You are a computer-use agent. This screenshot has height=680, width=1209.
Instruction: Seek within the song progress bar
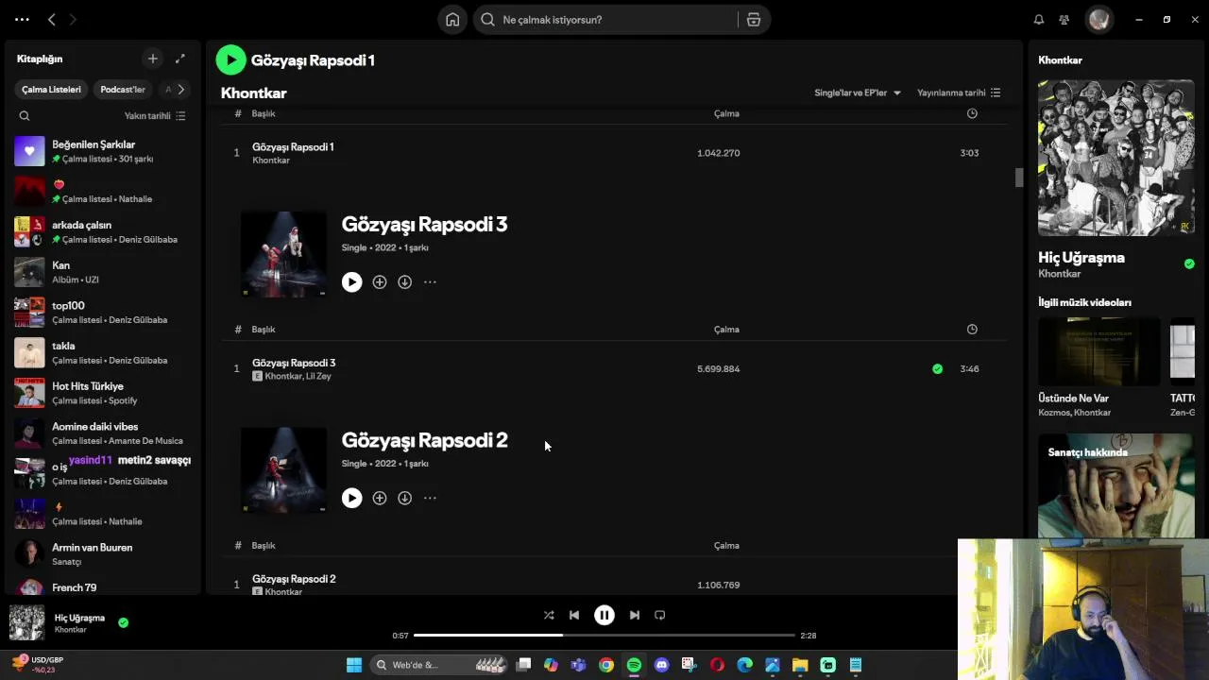604,636
